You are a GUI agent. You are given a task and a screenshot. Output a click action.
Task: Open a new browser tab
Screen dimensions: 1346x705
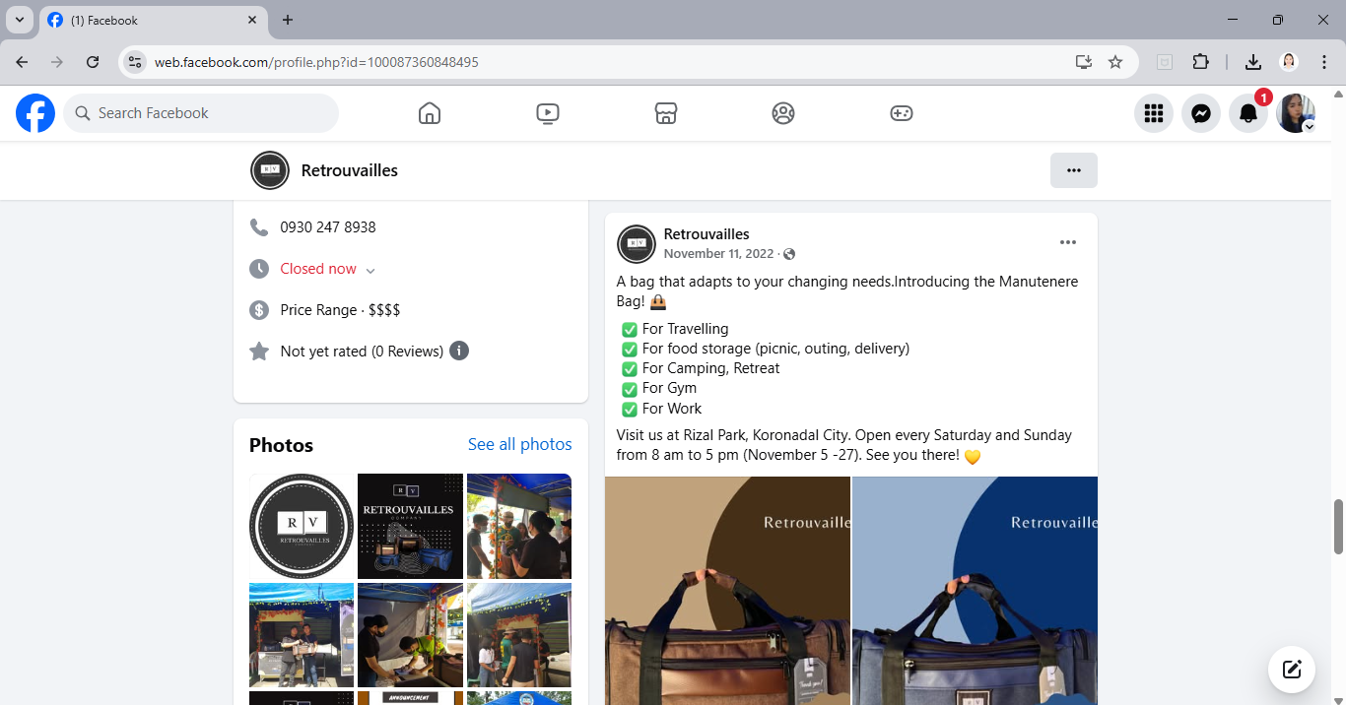click(288, 20)
